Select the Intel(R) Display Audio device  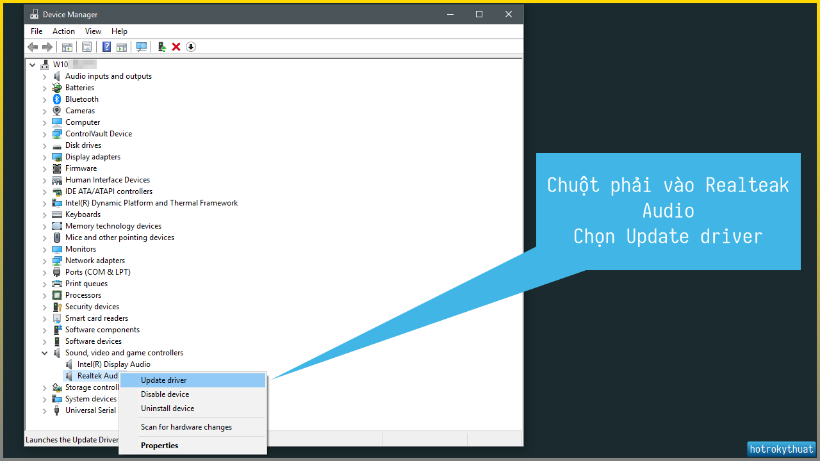click(x=114, y=364)
